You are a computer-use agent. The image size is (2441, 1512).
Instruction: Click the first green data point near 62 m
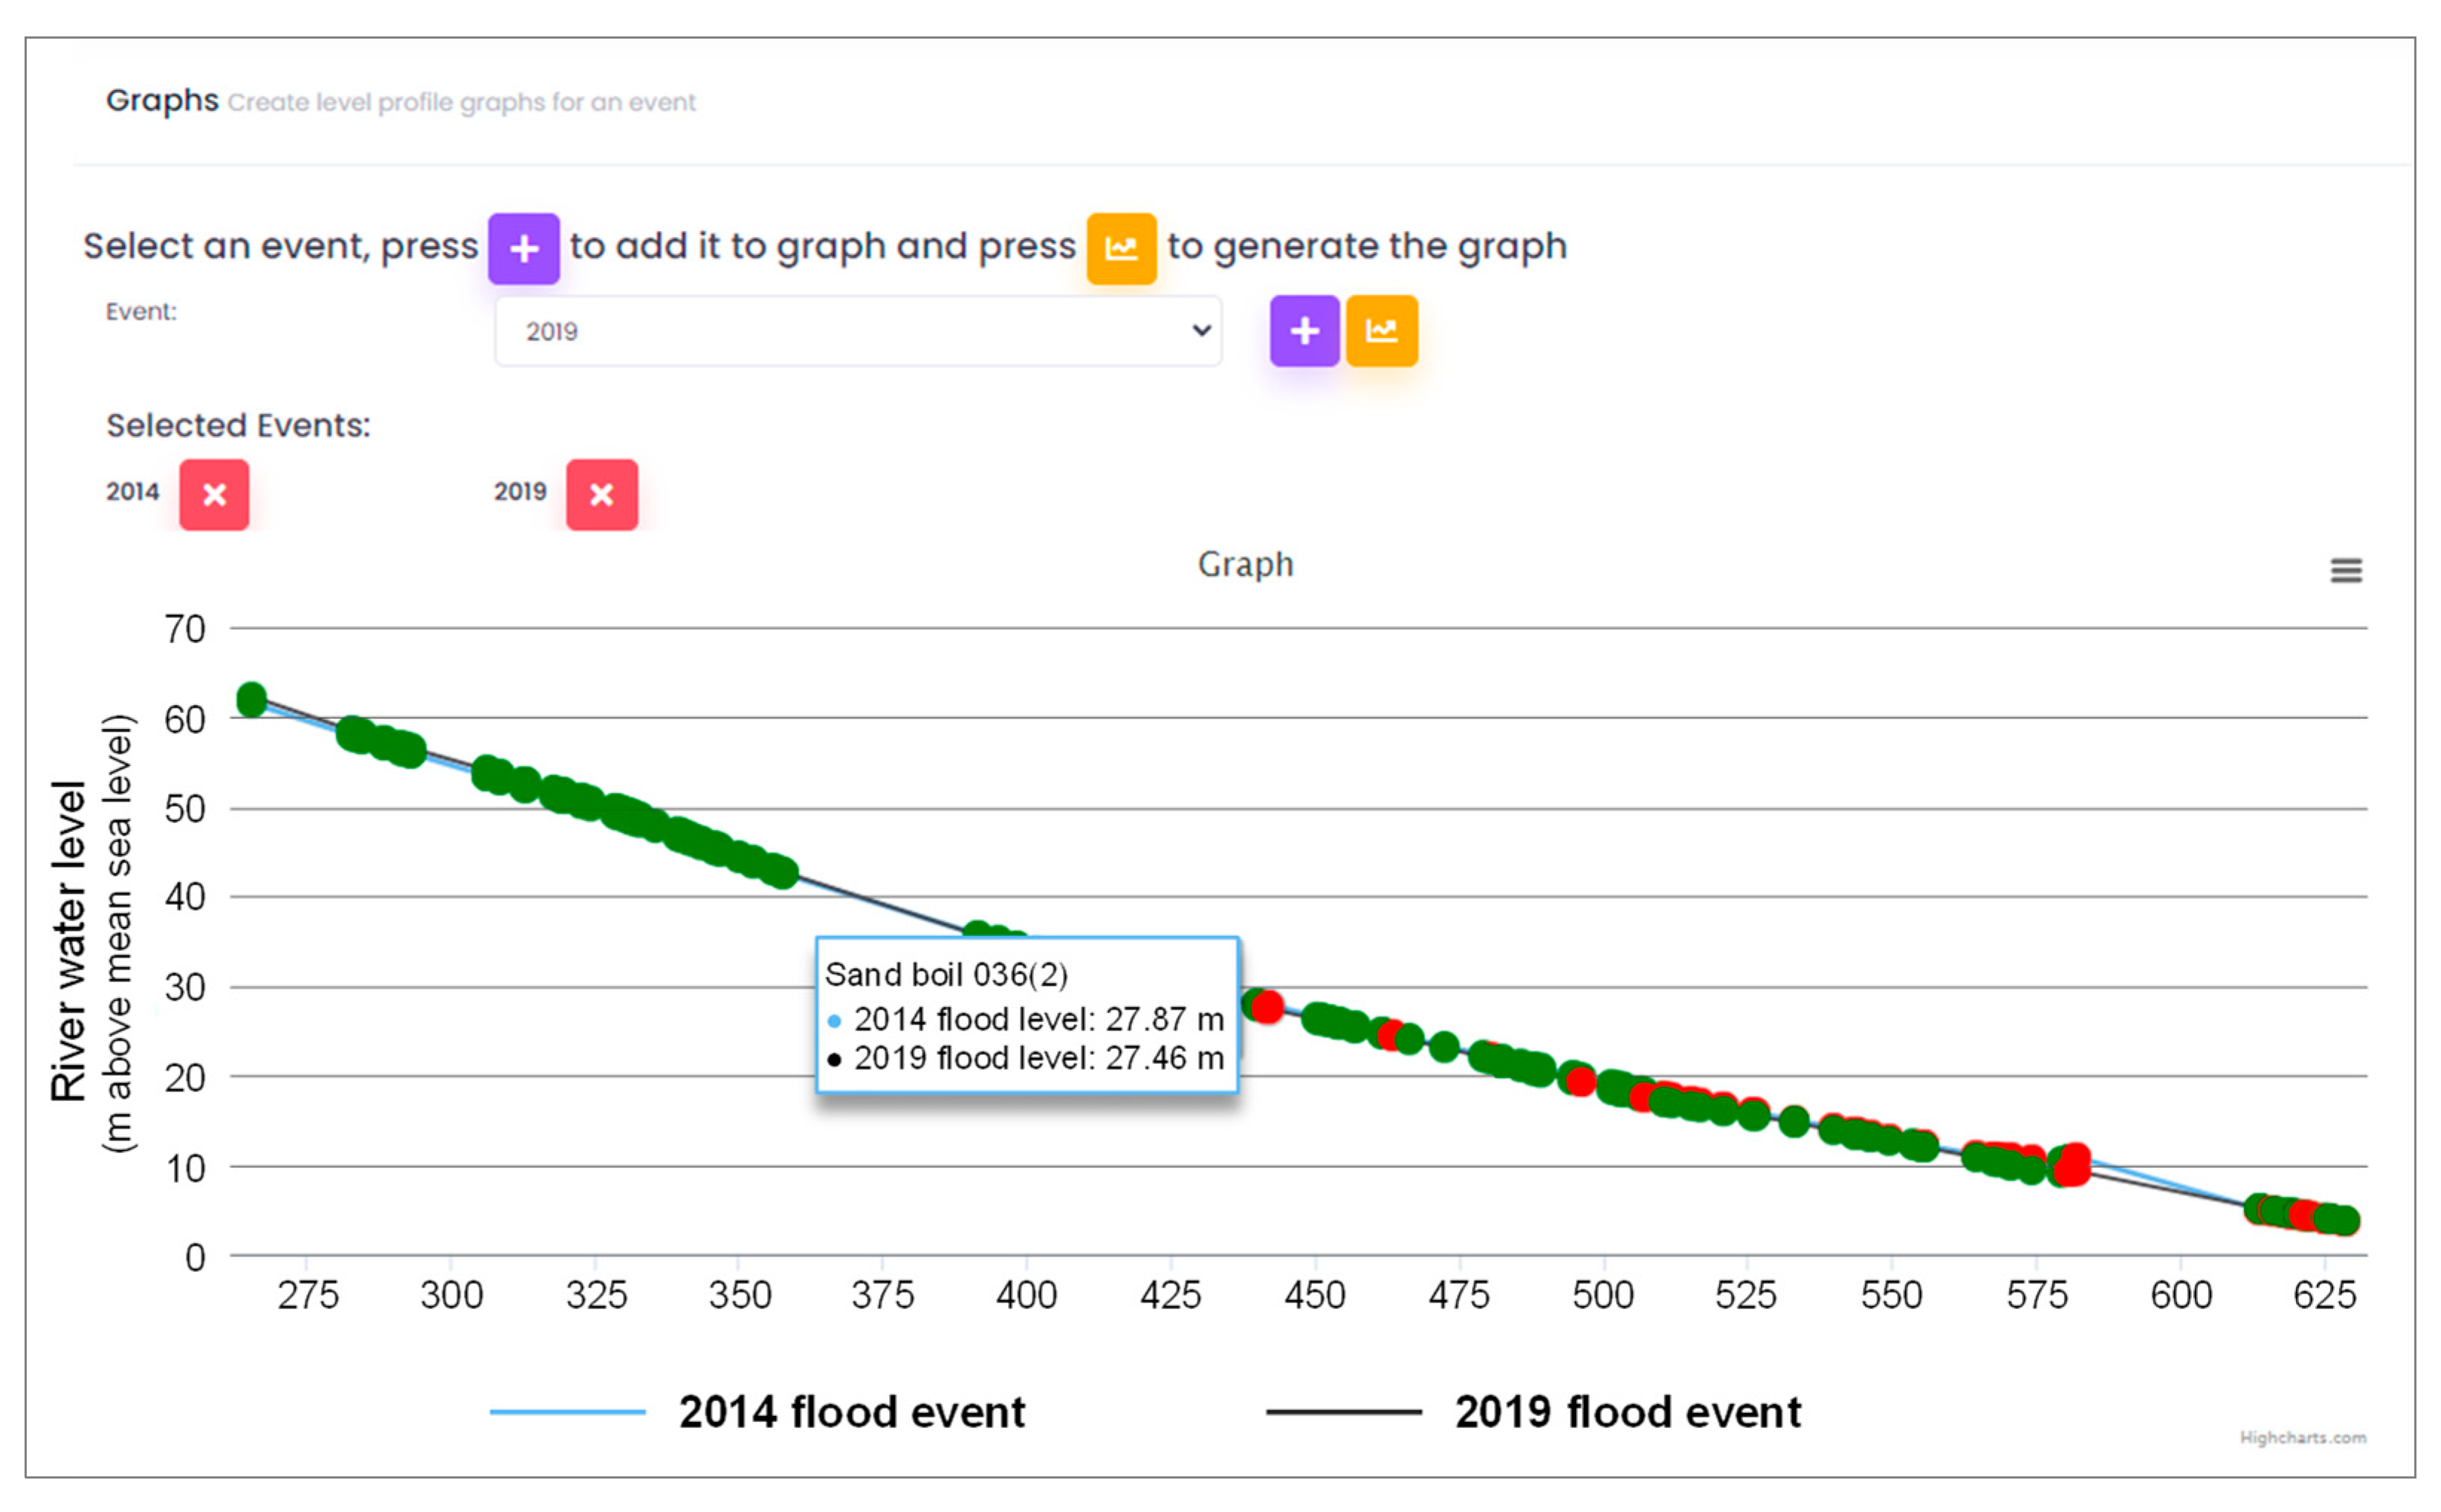point(251,699)
